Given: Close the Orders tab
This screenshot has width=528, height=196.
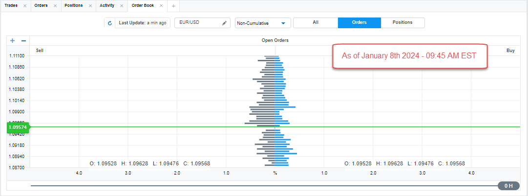Looking at the screenshot, I should tap(55, 6).
